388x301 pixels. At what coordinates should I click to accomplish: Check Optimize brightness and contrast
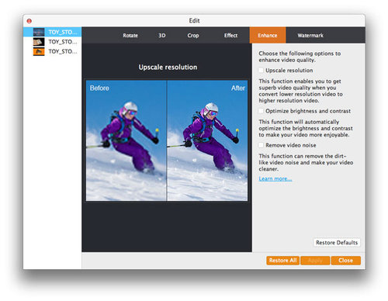pos(261,111)
